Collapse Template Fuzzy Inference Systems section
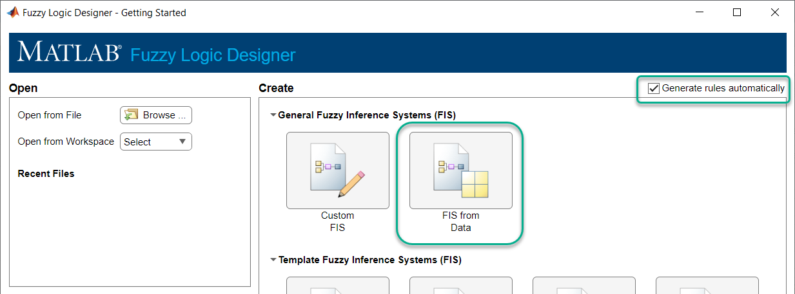This screenshot has width=795, height=294. (273, 260)
